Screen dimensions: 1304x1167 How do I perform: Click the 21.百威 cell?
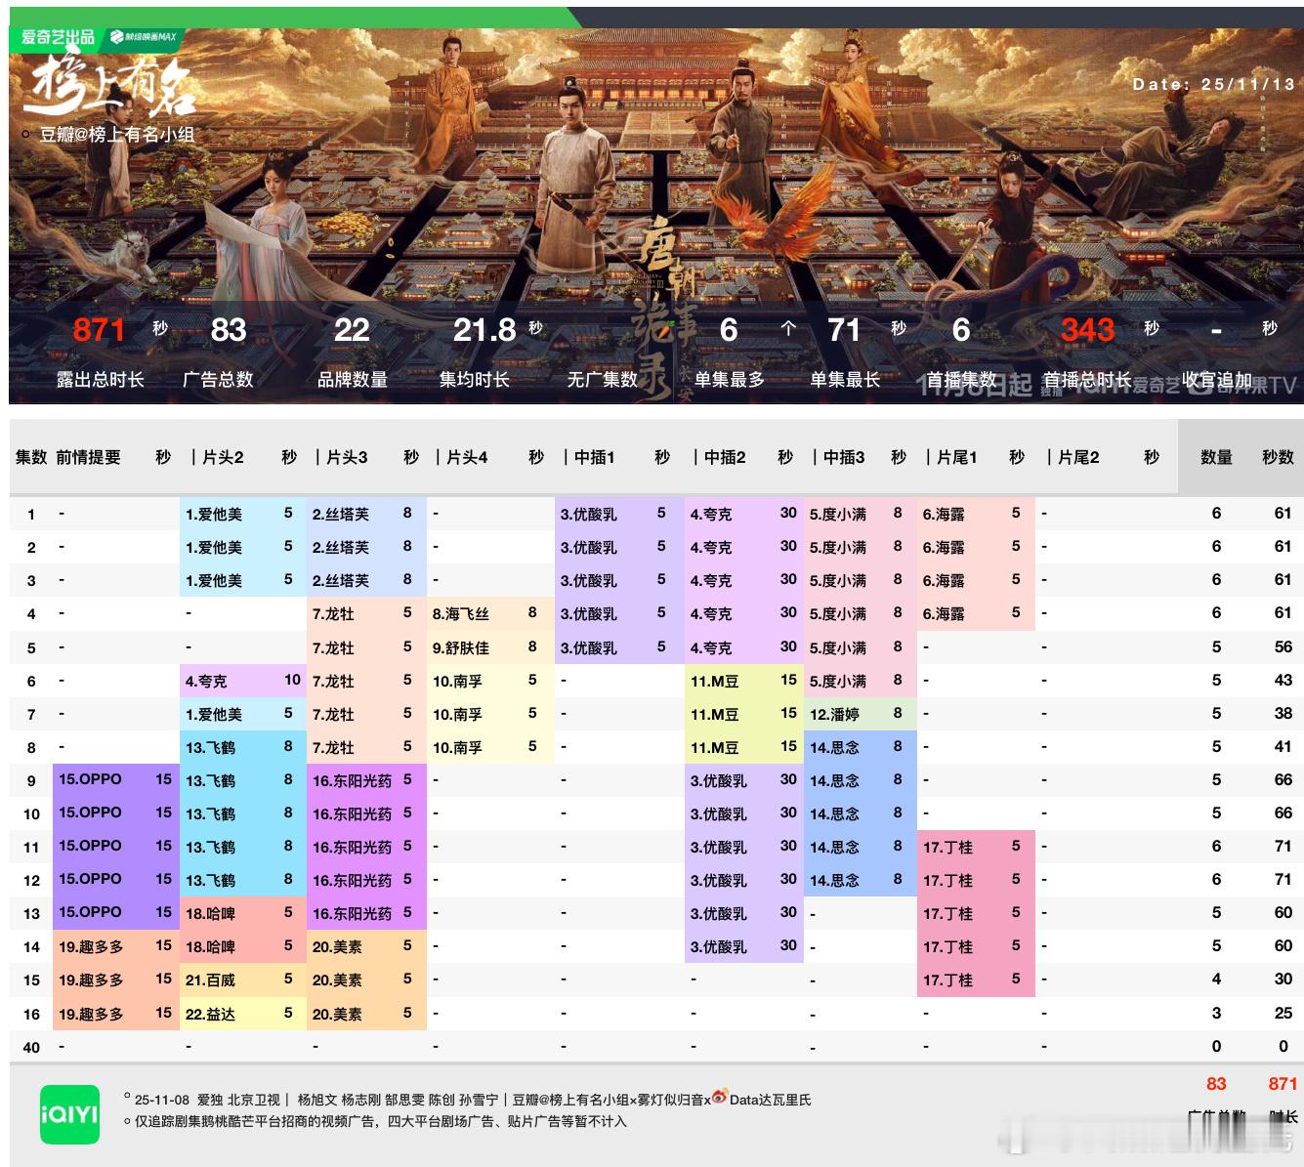[x=210, y=979]
